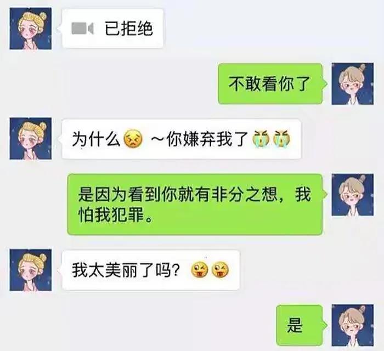This screenshot has height=351, width=384.
Task: Click the confounded face emoji after 为什么
Action: coord(133,139)
